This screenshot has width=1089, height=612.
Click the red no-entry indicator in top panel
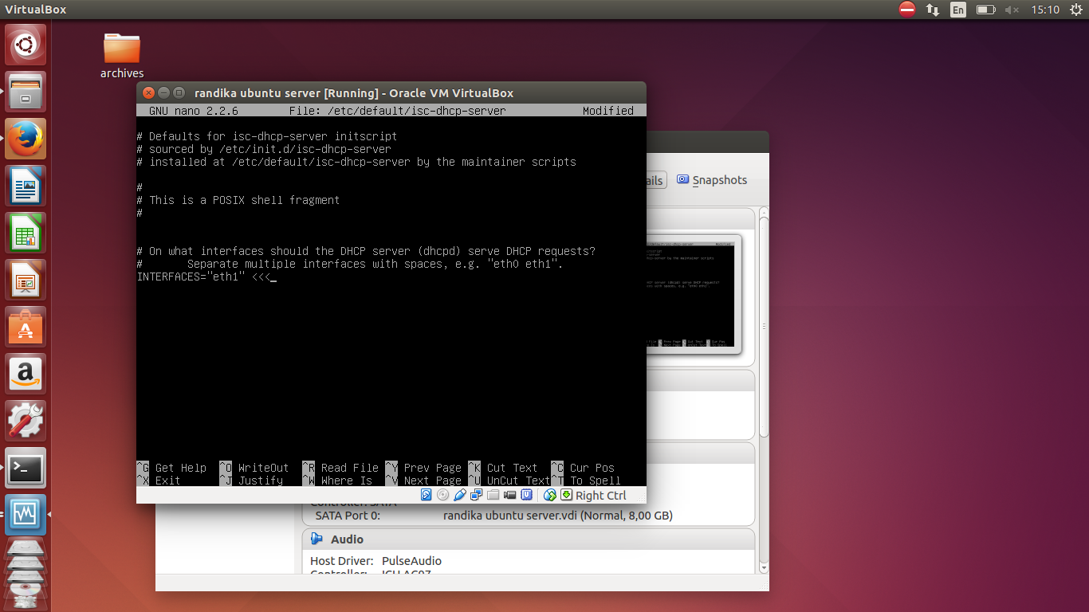[x=907, y=10]
